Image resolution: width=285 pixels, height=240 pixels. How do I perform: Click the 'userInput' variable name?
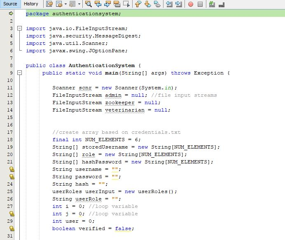pos(100,191)
